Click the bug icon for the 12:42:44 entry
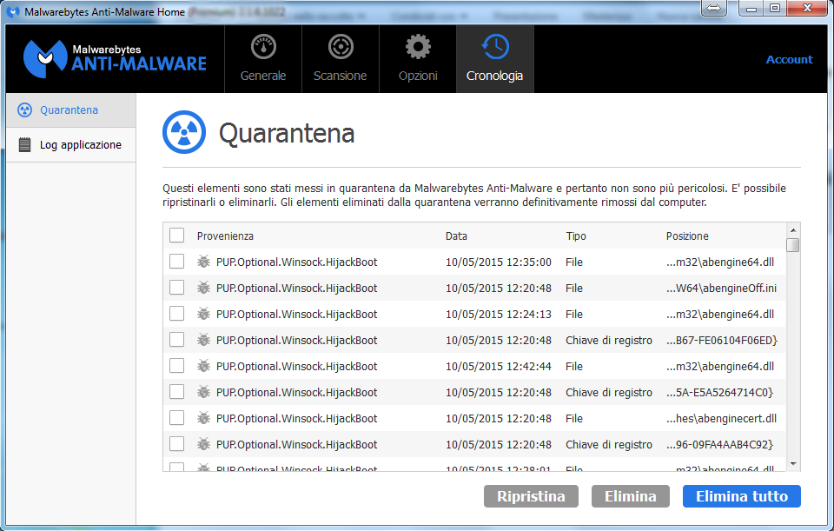Screen dimensions: 834x531 203,366
